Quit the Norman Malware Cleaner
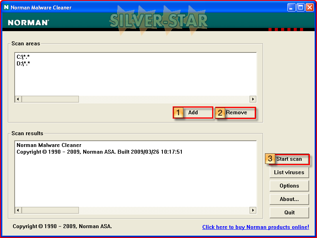This screenshot has height=238, width=317. point(289,213)
